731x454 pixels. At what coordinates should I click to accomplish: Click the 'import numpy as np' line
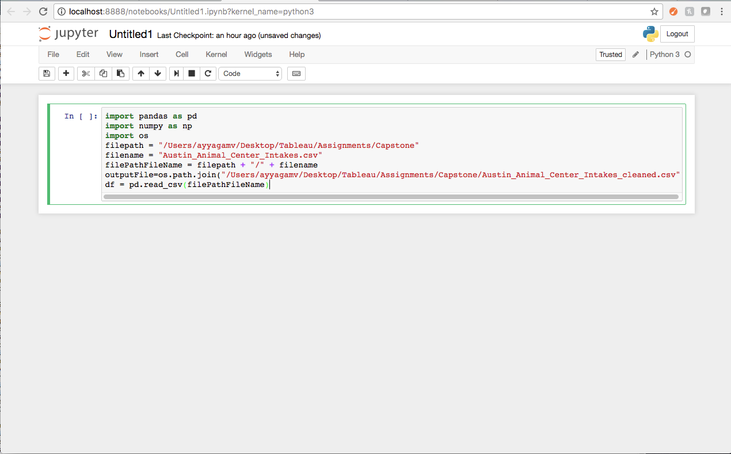coord(149,126)
